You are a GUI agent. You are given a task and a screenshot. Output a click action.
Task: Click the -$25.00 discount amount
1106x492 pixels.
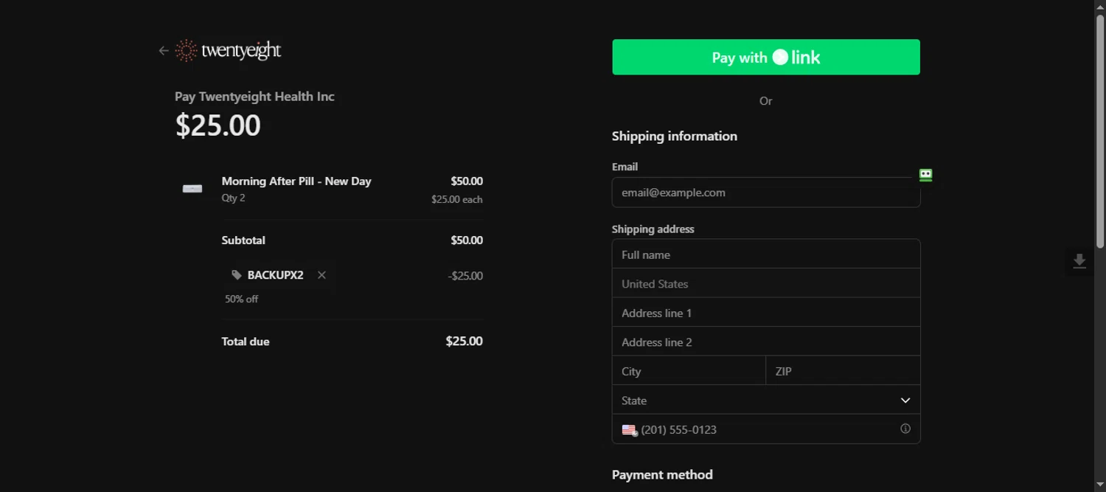click(465, 276)
